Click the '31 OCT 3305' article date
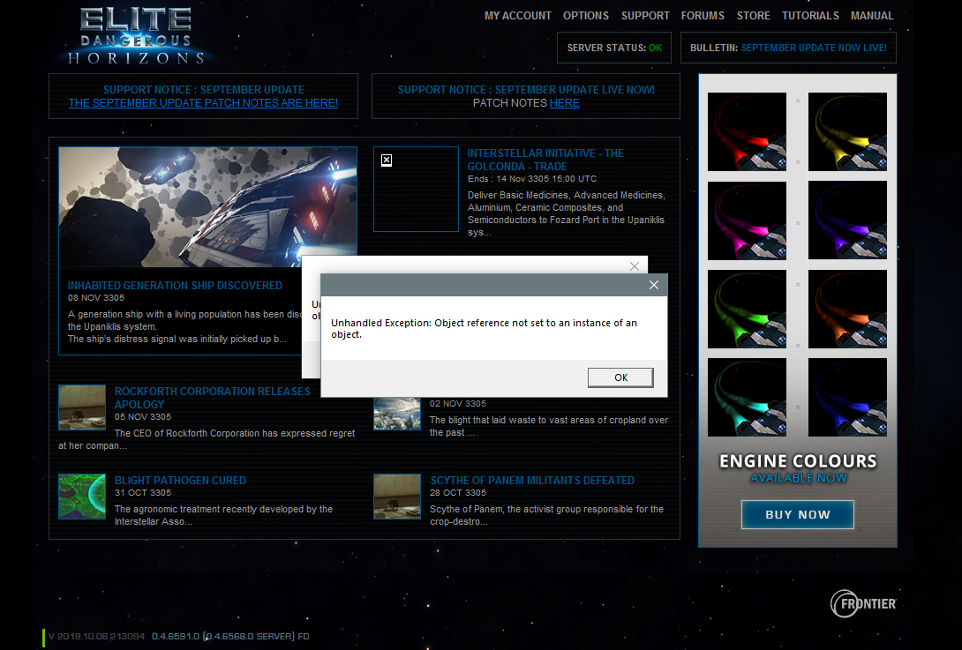The image size is (962, 650). 143,493
